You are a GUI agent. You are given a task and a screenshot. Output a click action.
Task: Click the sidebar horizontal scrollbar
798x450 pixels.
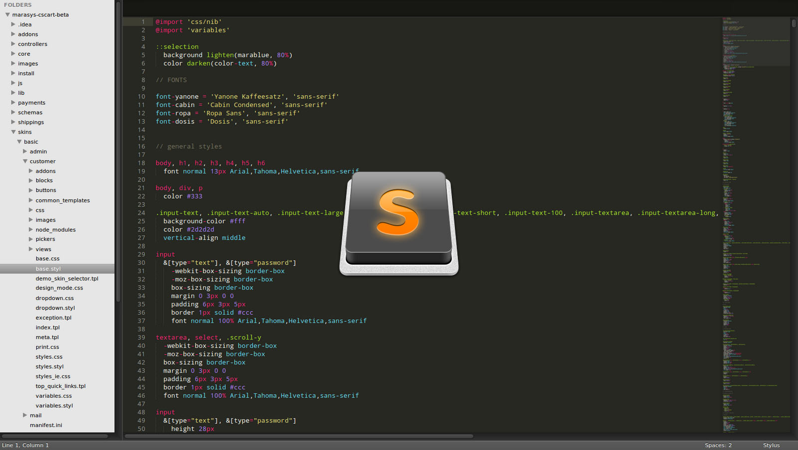55,436
